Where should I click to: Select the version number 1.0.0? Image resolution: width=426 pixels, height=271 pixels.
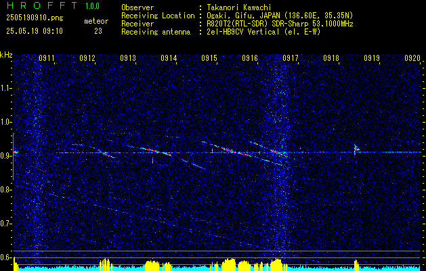tap(92, 6)
